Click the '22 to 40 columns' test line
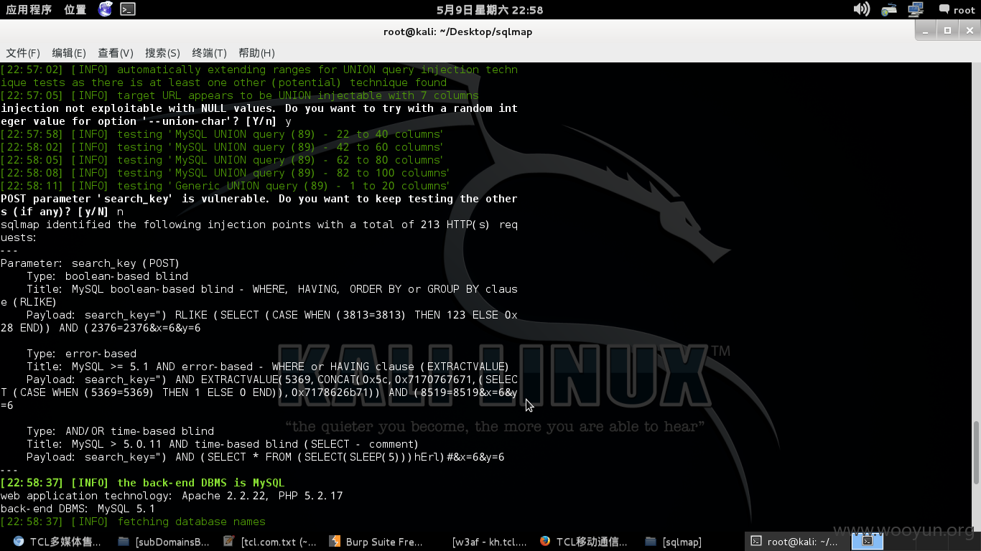 (222, 134)
